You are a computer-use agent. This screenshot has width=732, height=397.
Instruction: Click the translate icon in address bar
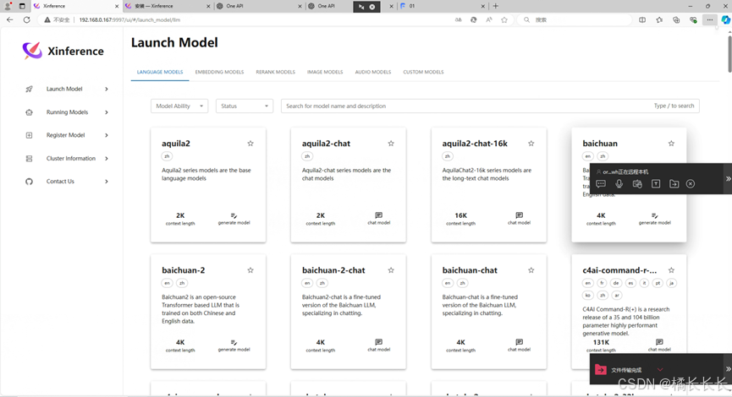[x=459, y=20]
